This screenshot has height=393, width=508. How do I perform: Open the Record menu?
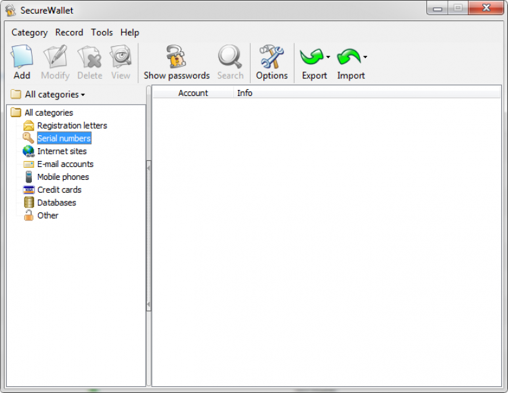(69, 32)
